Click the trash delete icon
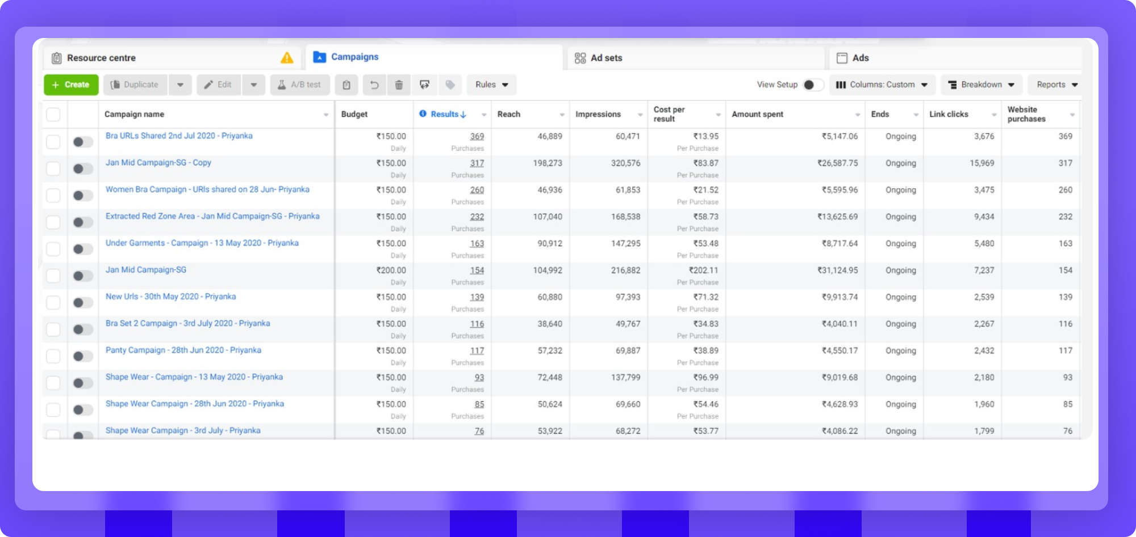Image resolution: width=1136 pixels, height=537 pixels. 399,85
